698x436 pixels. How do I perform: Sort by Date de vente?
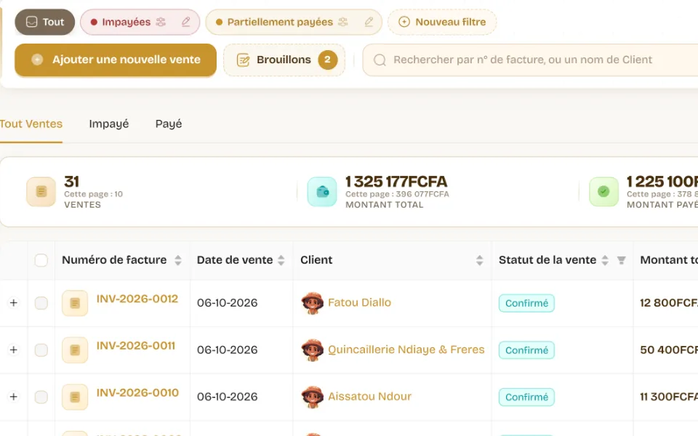281,260
